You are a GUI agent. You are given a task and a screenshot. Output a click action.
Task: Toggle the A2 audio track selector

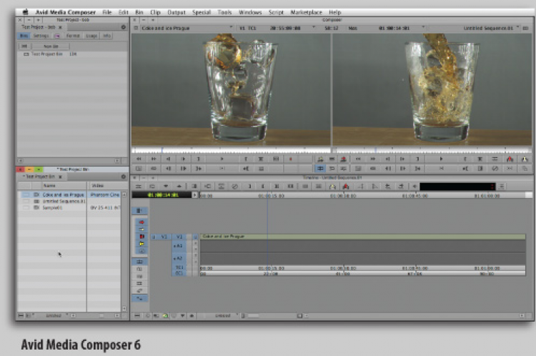click(x=179, y=258)
